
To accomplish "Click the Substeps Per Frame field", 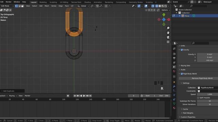I will click(207, 101).
